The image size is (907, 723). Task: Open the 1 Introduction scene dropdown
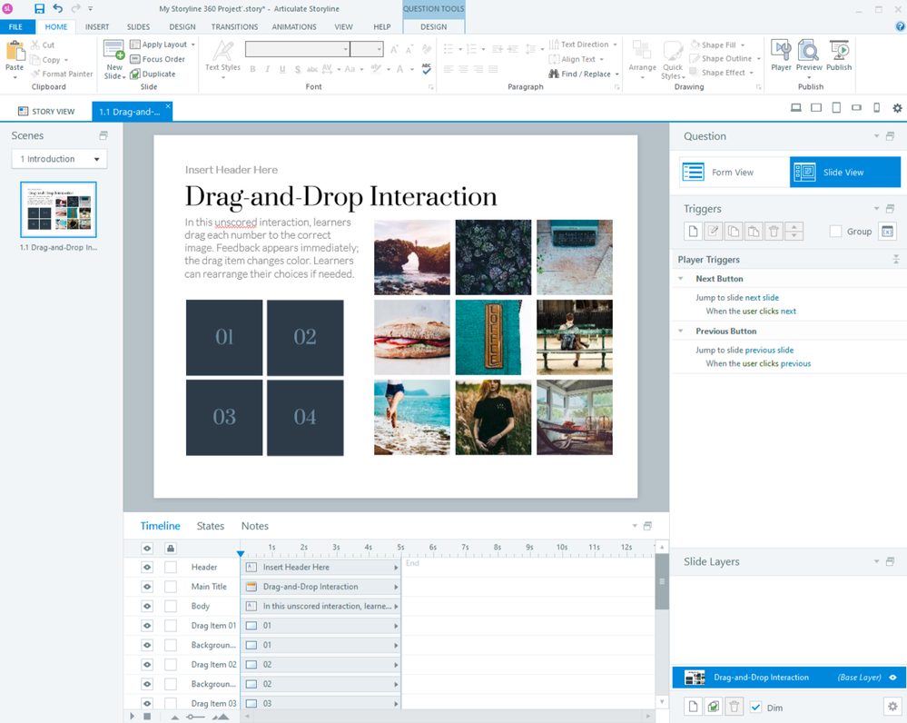coord(59,159)
